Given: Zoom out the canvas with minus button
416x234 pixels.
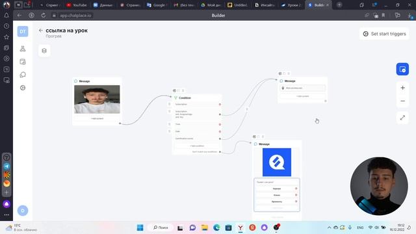Looking at the screenshot, I should click(x=402, y=101).
